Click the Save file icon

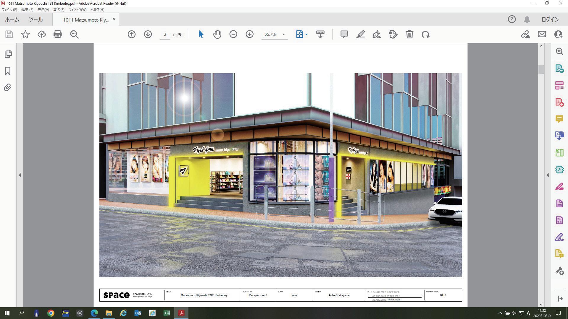point(9,34)
